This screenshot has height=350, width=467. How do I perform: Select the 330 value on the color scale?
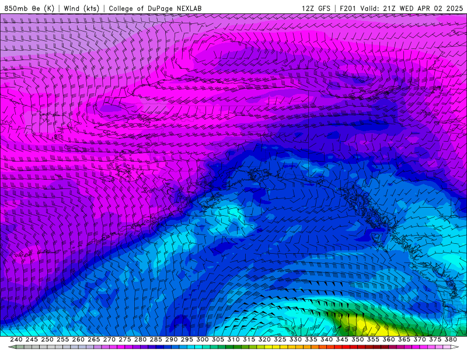295,339
